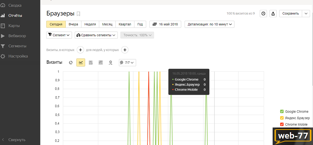
Task: Select the Месяц period tab
Action: (107, 24)
